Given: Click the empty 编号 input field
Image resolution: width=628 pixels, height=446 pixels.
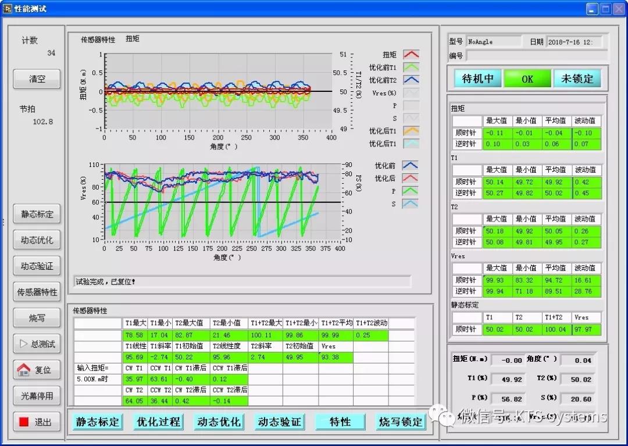Looking at the screenshot, I should (x=536, y=56).
